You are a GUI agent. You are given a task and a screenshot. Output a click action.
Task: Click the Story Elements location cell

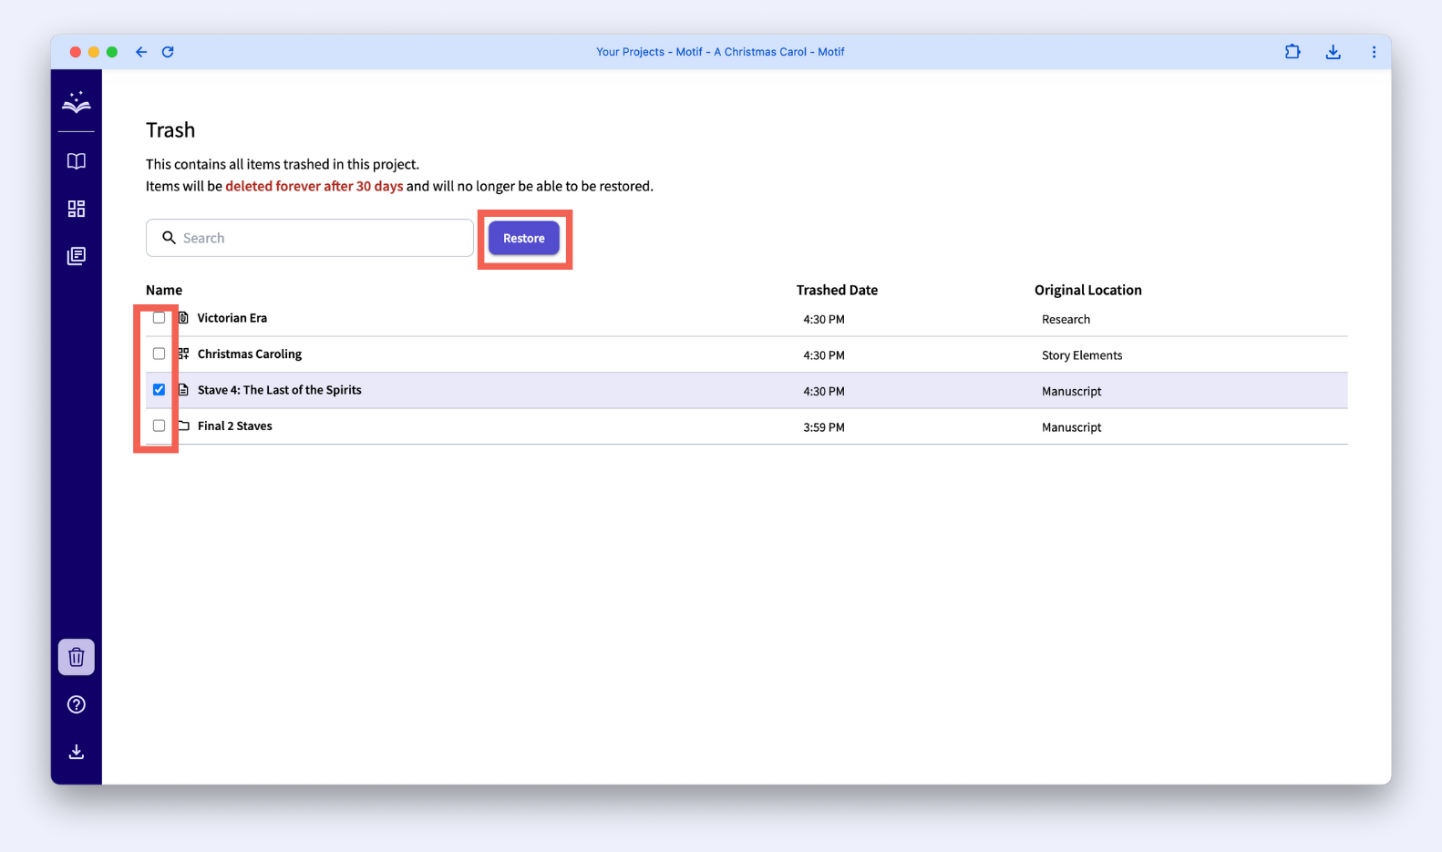click(1082, 355)
